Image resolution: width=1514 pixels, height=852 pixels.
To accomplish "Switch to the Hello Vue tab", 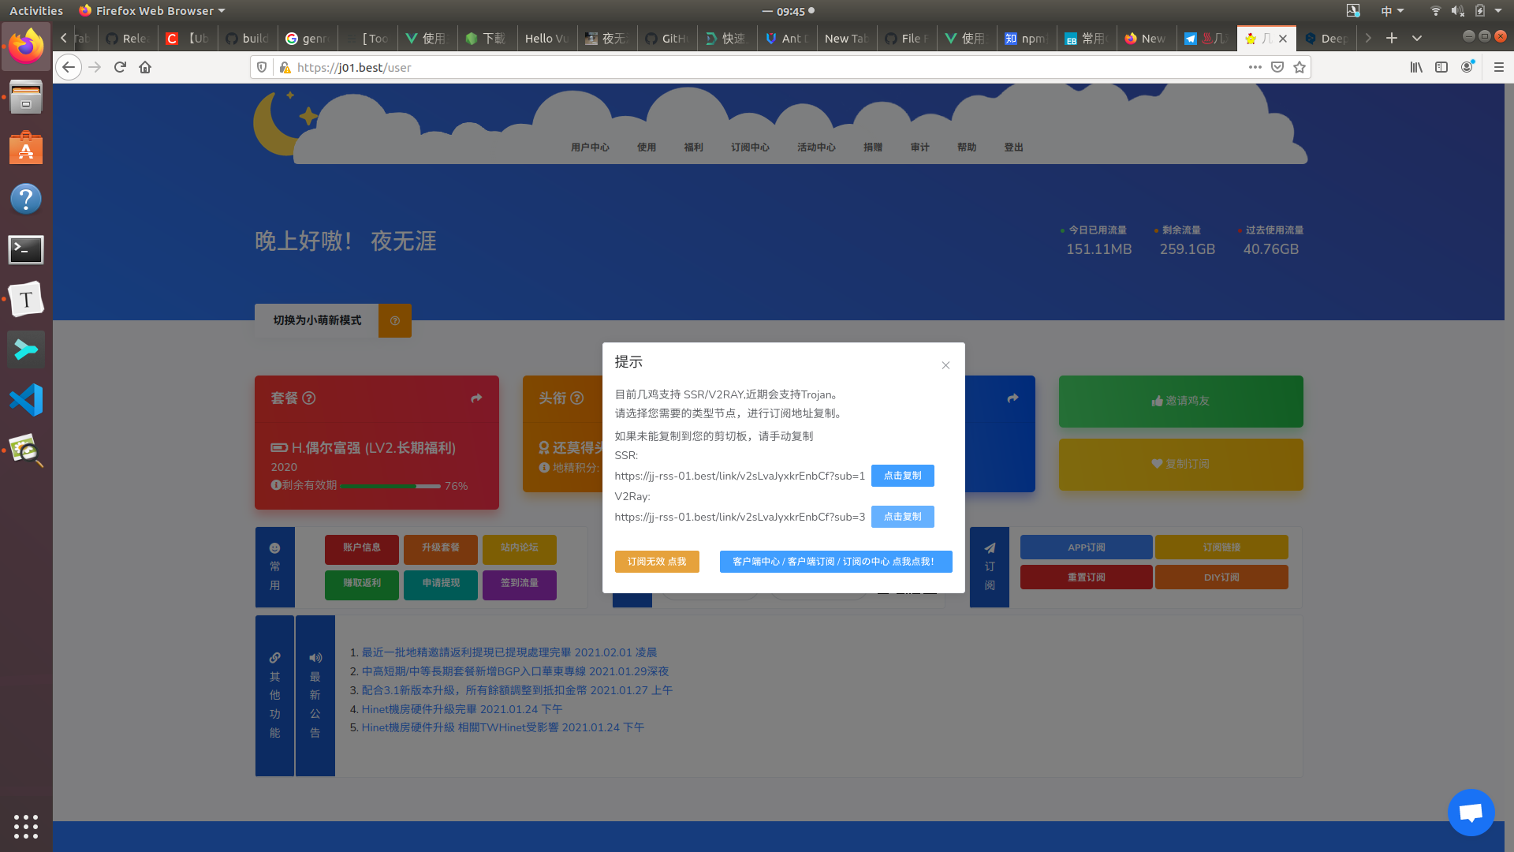I will tap(546, 38).
